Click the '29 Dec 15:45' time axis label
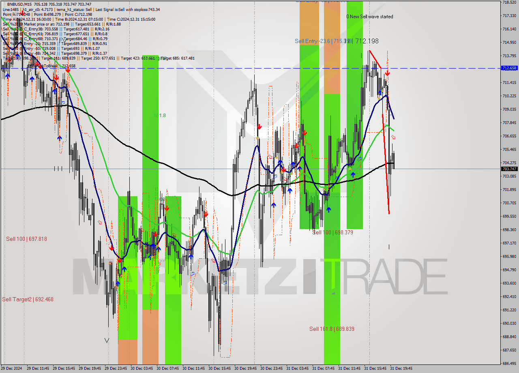The image size is (519, 373). [x=64, y=369]
